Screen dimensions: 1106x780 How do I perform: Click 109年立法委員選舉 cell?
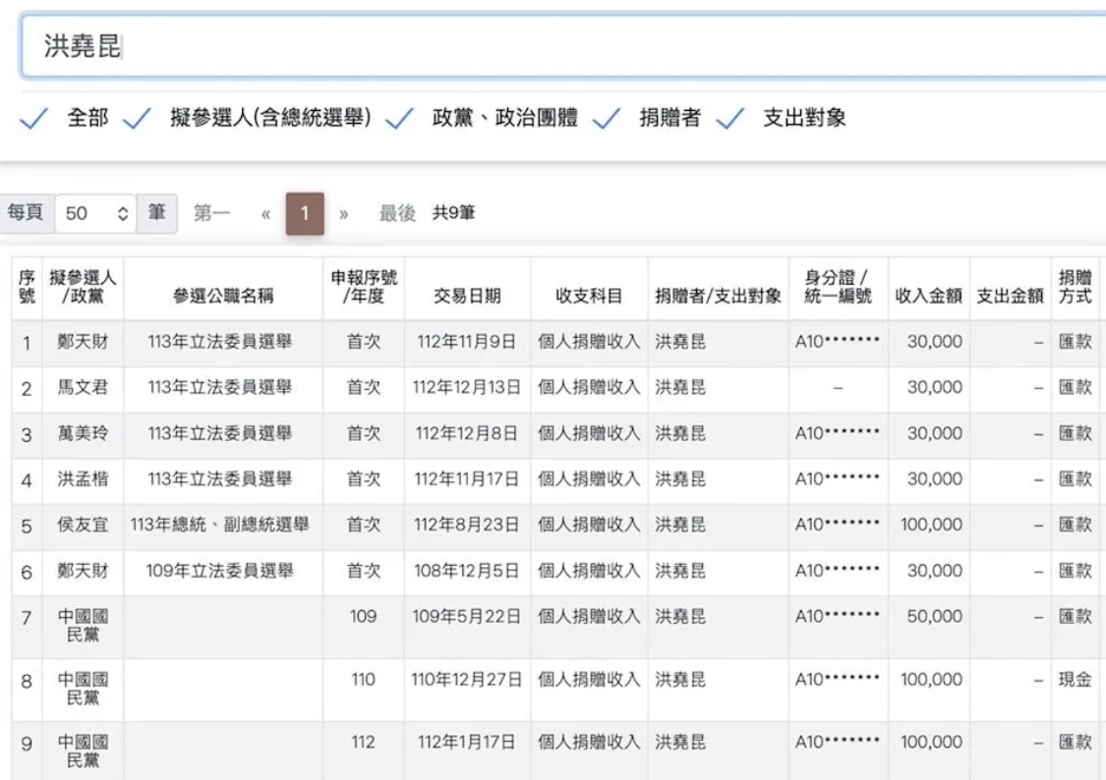pyautogui.click(x=219, y=571)
